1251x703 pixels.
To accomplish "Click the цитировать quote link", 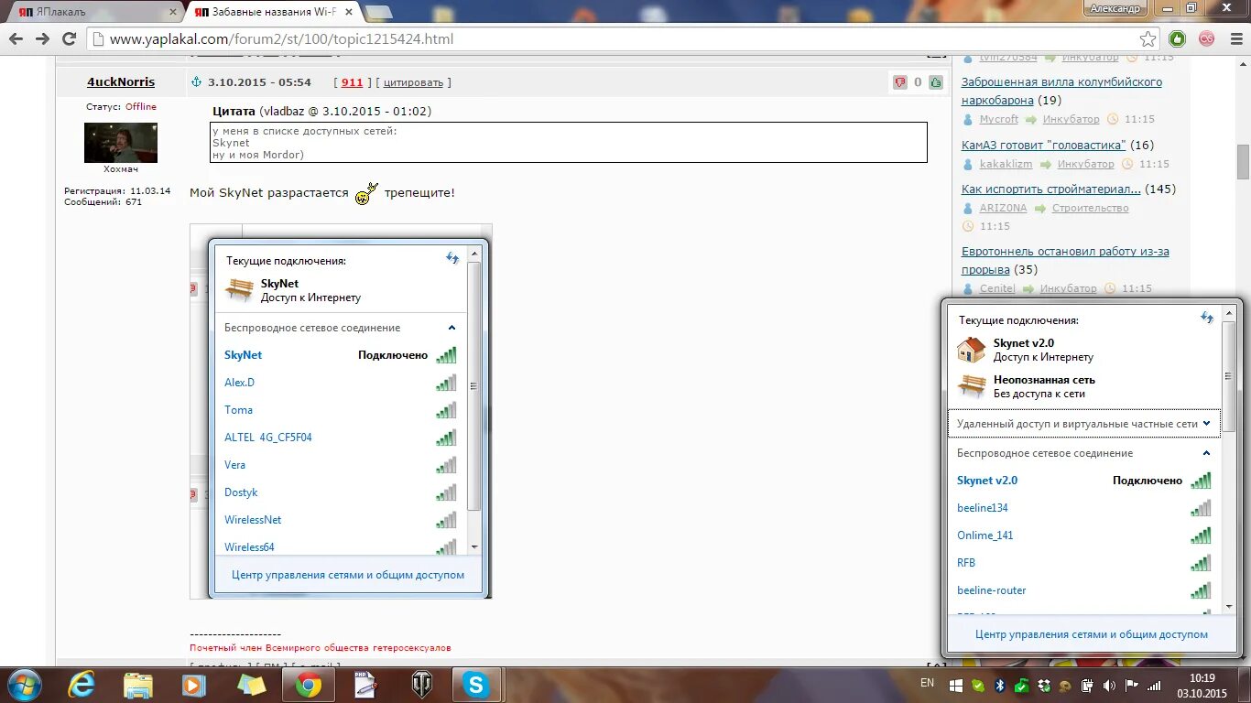I will click(413, 82).
